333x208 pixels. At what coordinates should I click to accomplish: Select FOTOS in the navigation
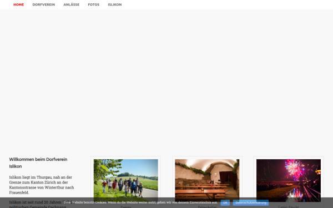click(x=94, y=4)
